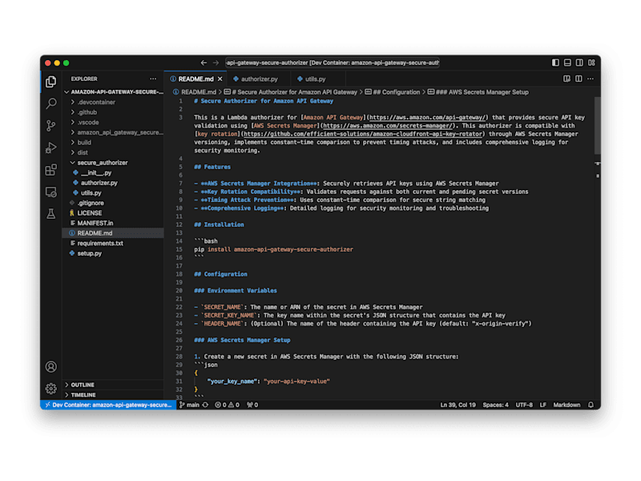Viewport: 641px width, 481px height.
Task: Click the Secure Authorizer breadcrumb segment
Action: (x=291, y=92)
